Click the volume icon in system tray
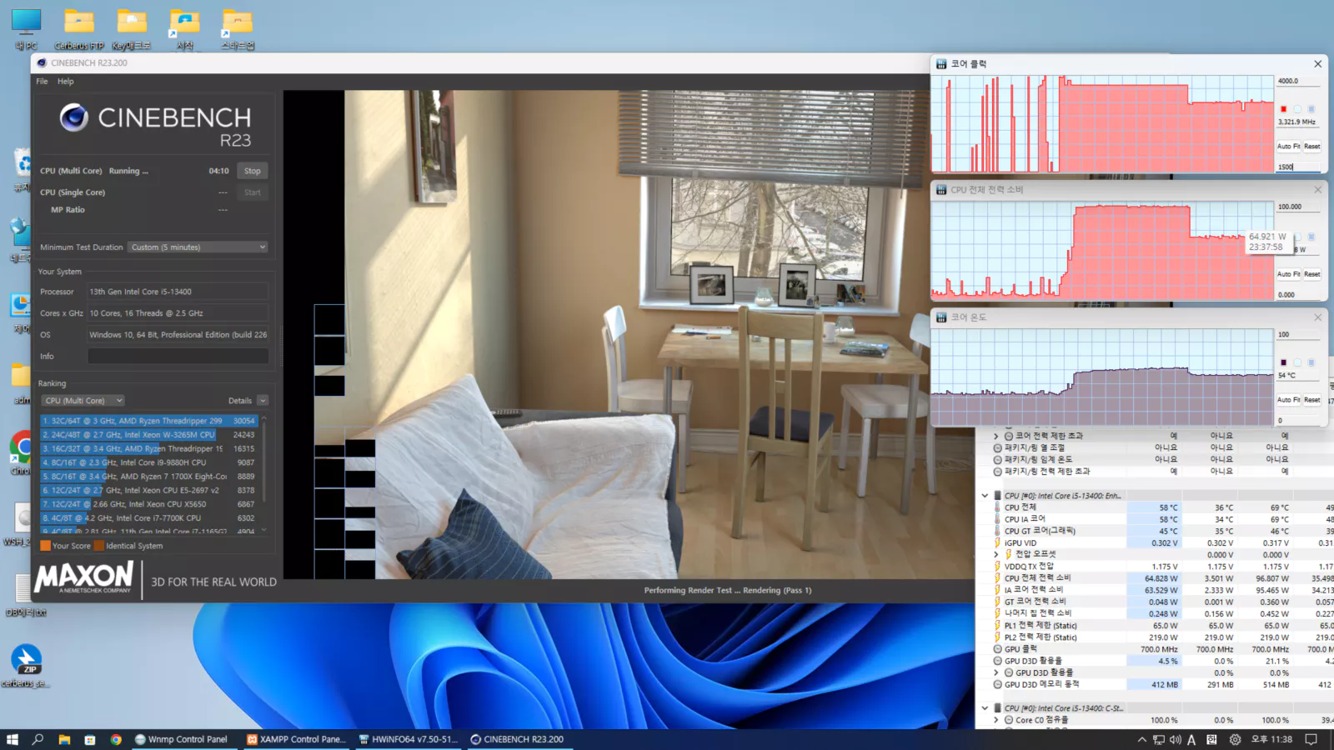Viewport: 1334px width, 750px height. coord(1175,739)
